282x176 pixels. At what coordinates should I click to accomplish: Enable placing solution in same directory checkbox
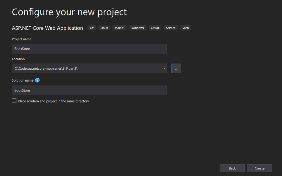click(x=14, y=101)
